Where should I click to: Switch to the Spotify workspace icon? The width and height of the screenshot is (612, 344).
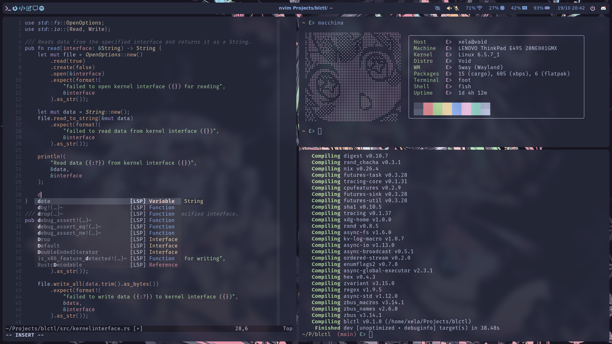pos(42,8)
